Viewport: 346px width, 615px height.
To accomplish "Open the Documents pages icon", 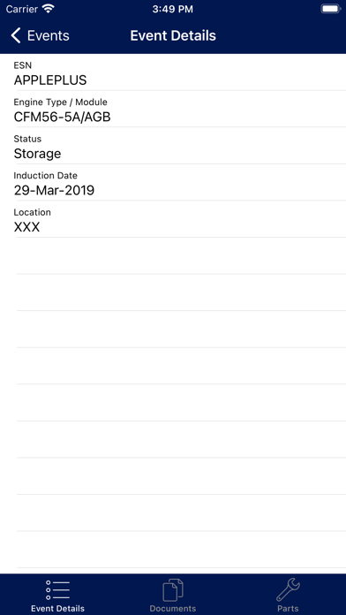I will [173, 590].
